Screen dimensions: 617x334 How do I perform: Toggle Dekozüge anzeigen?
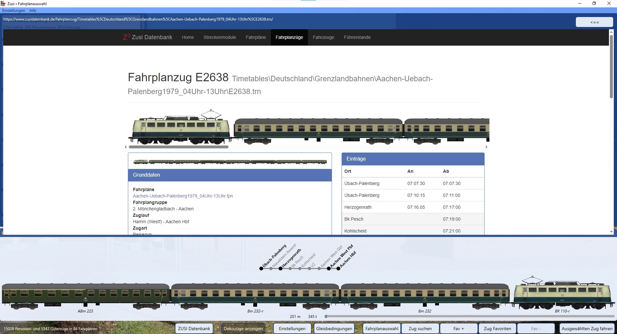tap(243, 329)
